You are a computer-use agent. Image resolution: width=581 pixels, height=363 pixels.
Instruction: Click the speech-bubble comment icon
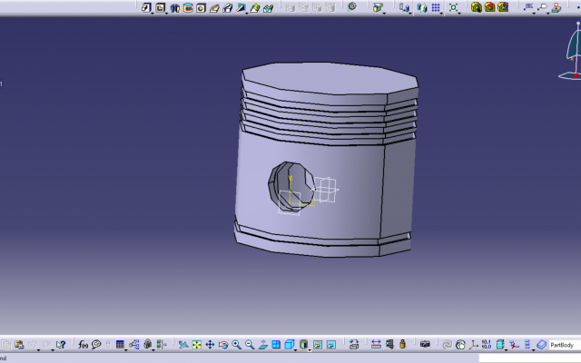pyautogui.click(x=96, y=345)
